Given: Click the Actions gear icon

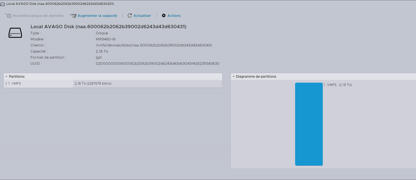Looking at the screenshot, I should point(164,16).
